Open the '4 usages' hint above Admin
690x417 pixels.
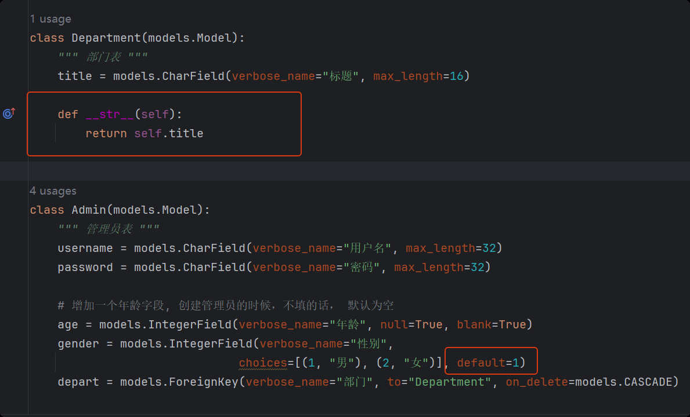(53, 191)
